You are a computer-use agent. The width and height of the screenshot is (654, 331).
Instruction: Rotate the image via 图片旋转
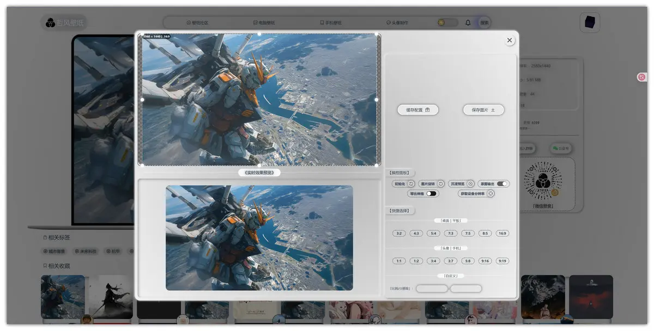click(432, 184)
